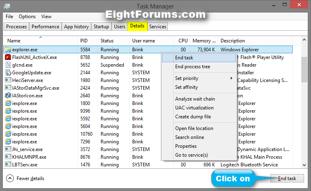Image resolution: width=311 pixels, height=191 pixels.
Task: Select the glcnd.exe Suspended status cell
Action: (x=112, y=65)
